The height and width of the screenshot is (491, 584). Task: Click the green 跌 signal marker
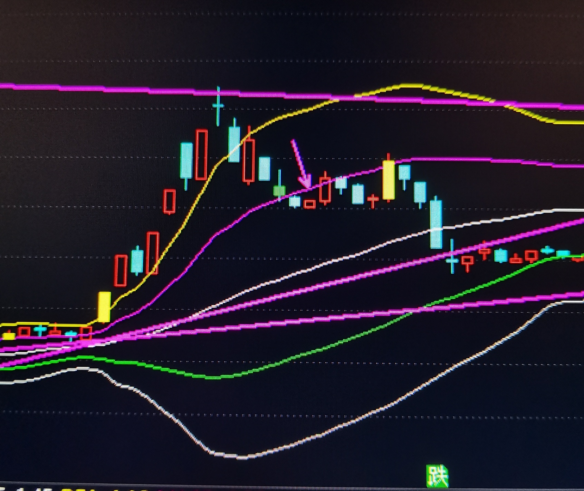click(x=437, y=475)
